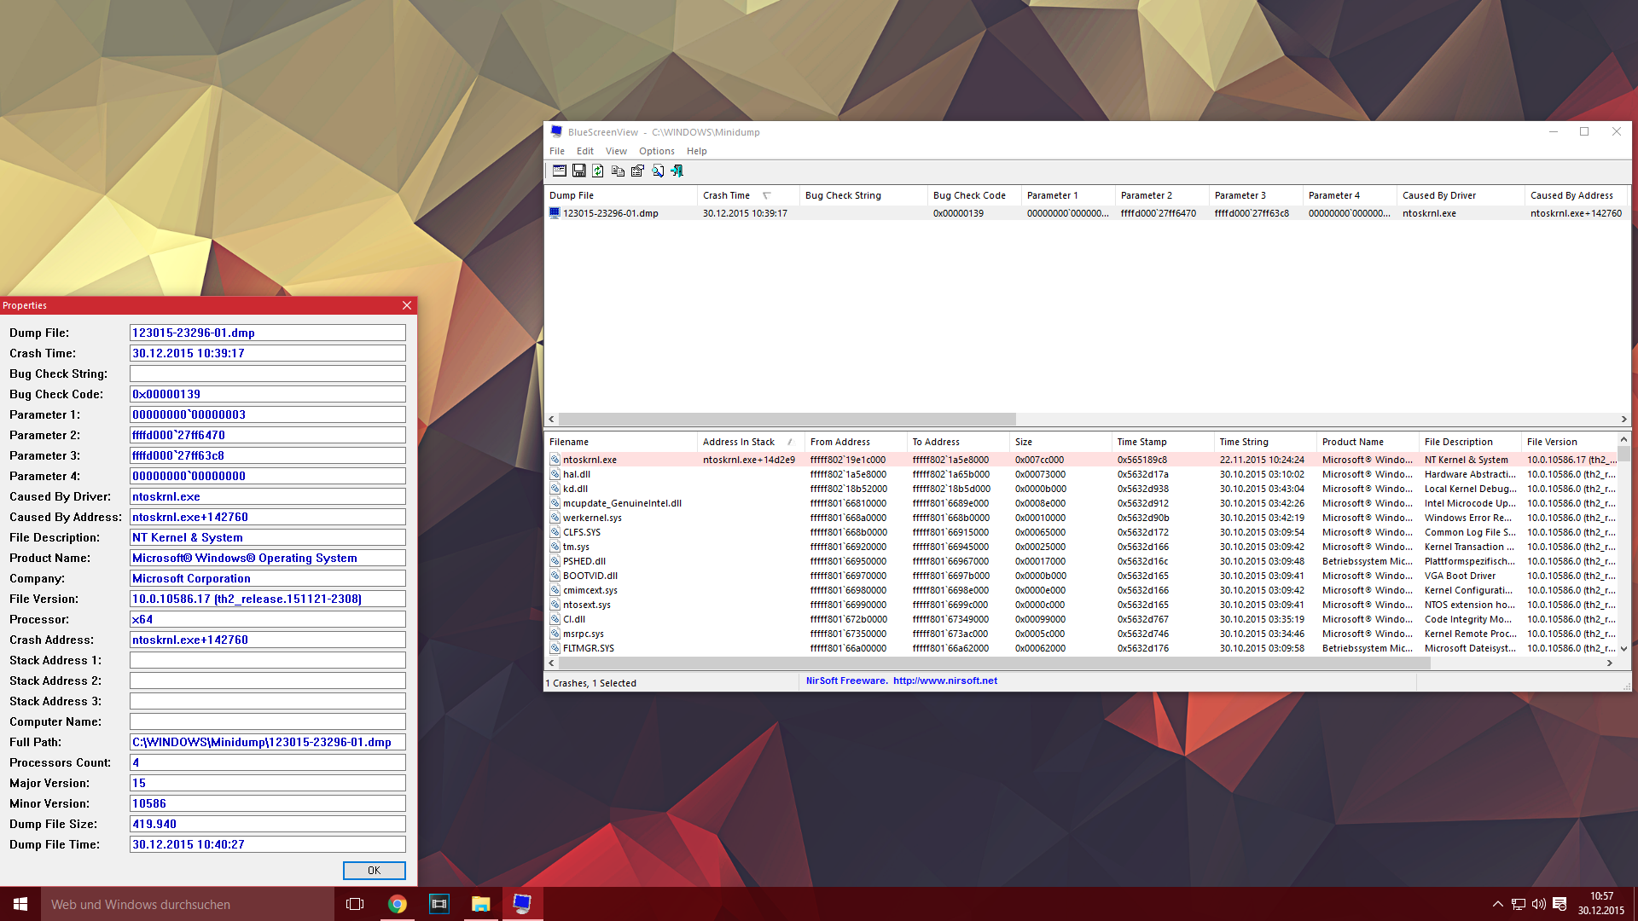Click the Advanced Options toolbar icon
The width and height of the screenshot is (1638, 921).
(x=559, y=171)
